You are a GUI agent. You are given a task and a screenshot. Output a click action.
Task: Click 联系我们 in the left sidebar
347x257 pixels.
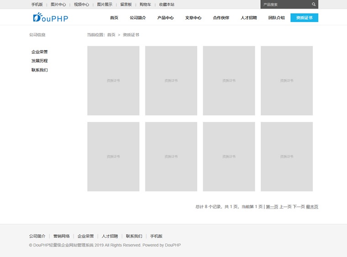[x=39, y=70]
